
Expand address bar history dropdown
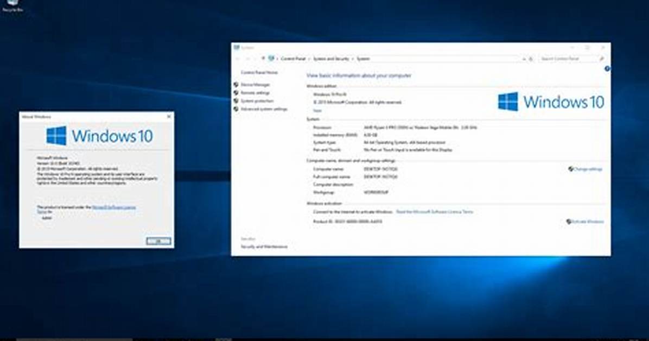click(524, 59)
